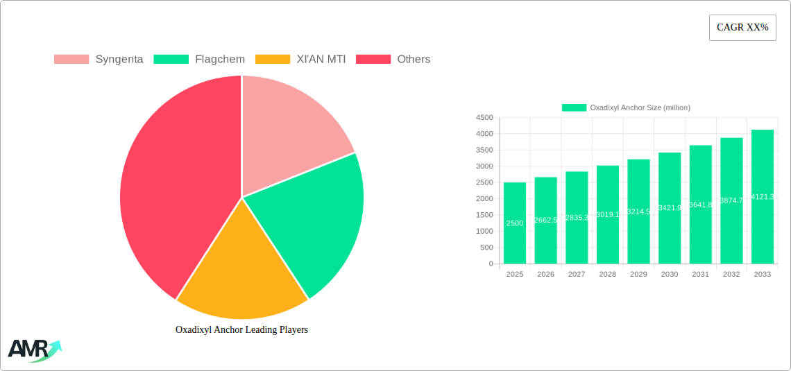
Task: Select the orange XI'AN MTI pie slice
Action: (239, 277)
